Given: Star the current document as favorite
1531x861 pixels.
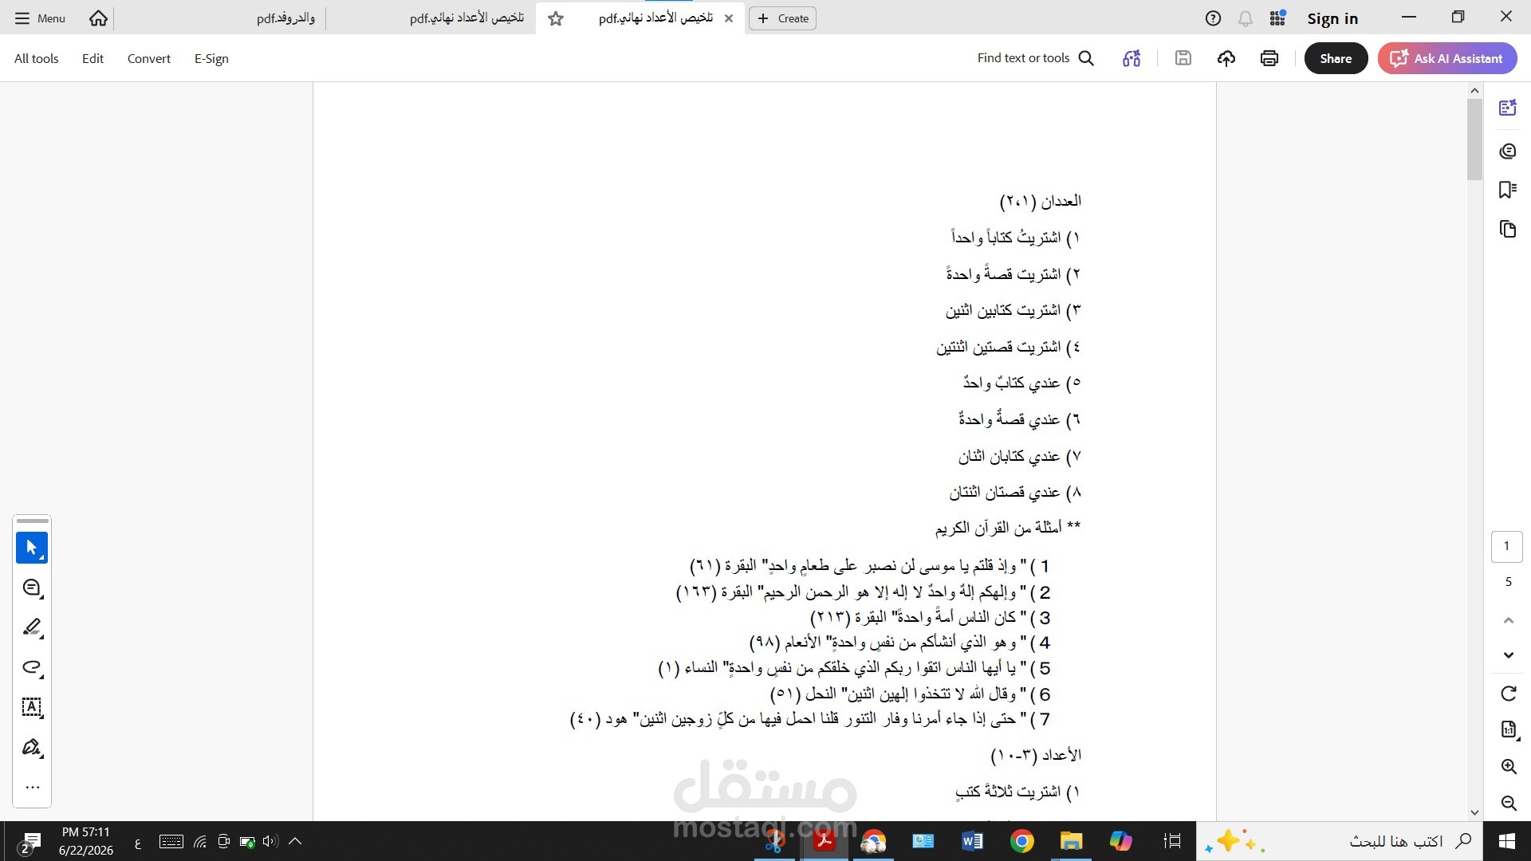Looking at the screenshot, I should pos(556,18).
